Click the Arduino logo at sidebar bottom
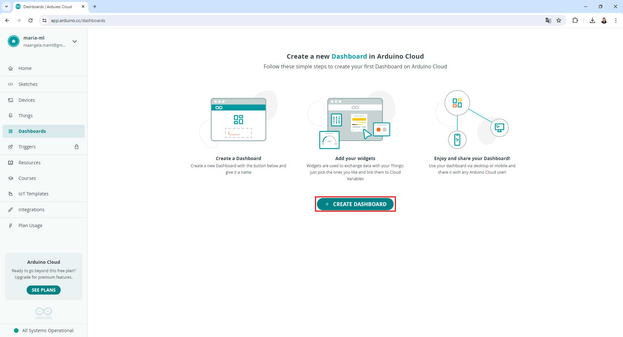623x337 pixels. click(44, 313)
